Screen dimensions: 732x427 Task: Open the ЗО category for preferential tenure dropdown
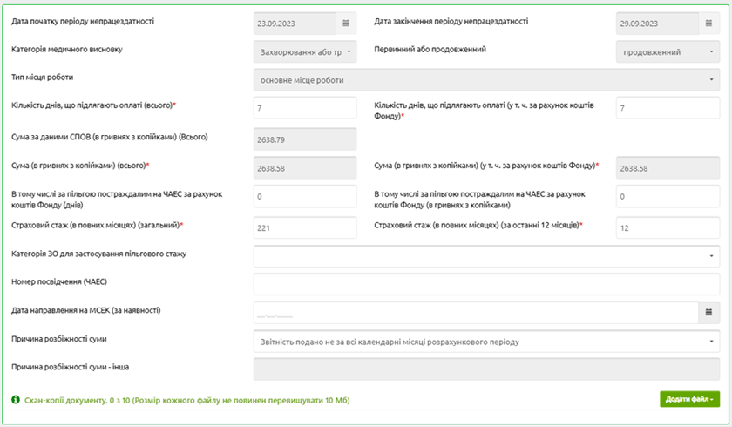pyautogui.click(x=486, y=256)
